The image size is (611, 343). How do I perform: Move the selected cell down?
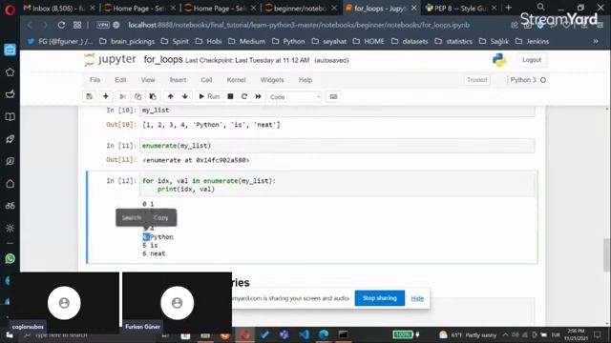[x=185, y=96]
